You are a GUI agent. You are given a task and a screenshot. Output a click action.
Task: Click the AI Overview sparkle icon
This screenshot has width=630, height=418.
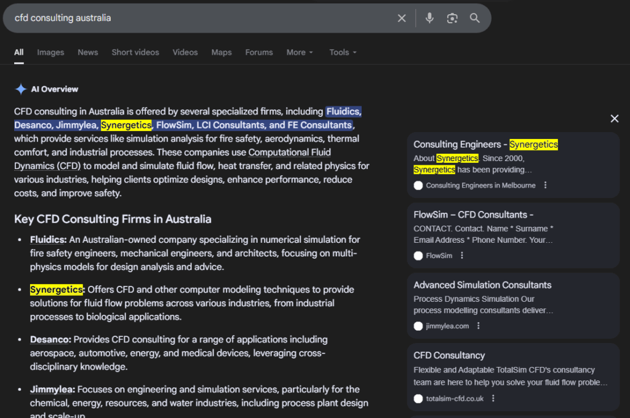tap(20, 89)
